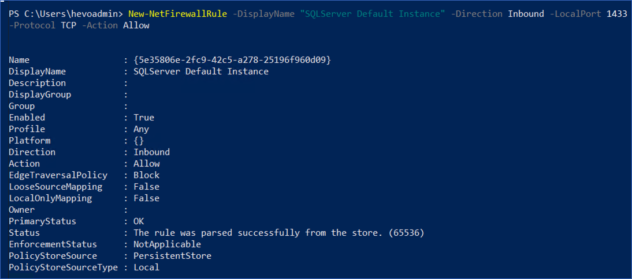Click the LocalOnlyMapping field label
Image resolution: width=632 pixels, height=279 pixels.
(50, 198)
